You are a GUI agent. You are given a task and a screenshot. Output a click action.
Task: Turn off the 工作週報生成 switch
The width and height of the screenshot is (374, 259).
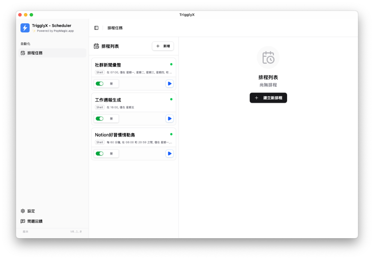(x=99, y=118)
